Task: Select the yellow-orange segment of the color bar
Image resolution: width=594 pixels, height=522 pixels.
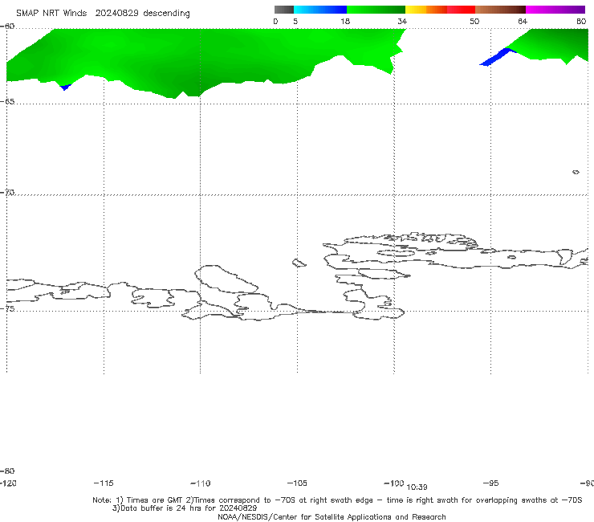Action: coord(425,10)
